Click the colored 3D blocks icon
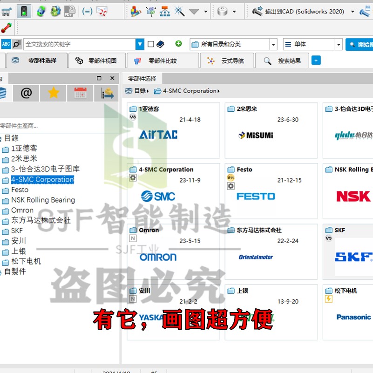 136,11
